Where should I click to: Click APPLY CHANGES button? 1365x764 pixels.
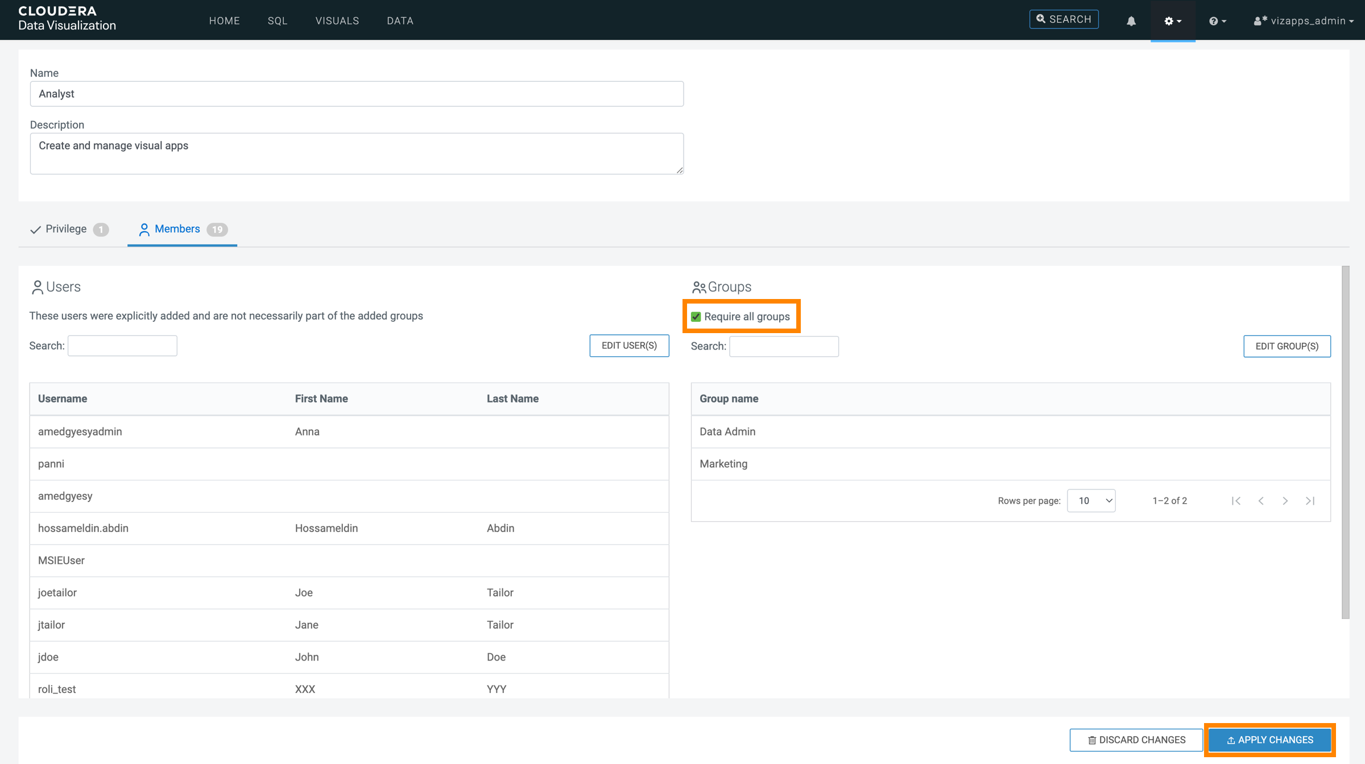click(x=1269, y=740)
